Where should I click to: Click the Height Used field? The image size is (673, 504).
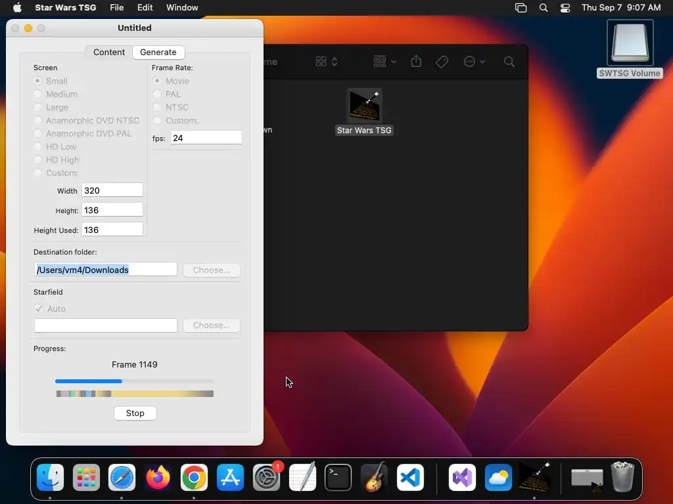coord(112,230)
